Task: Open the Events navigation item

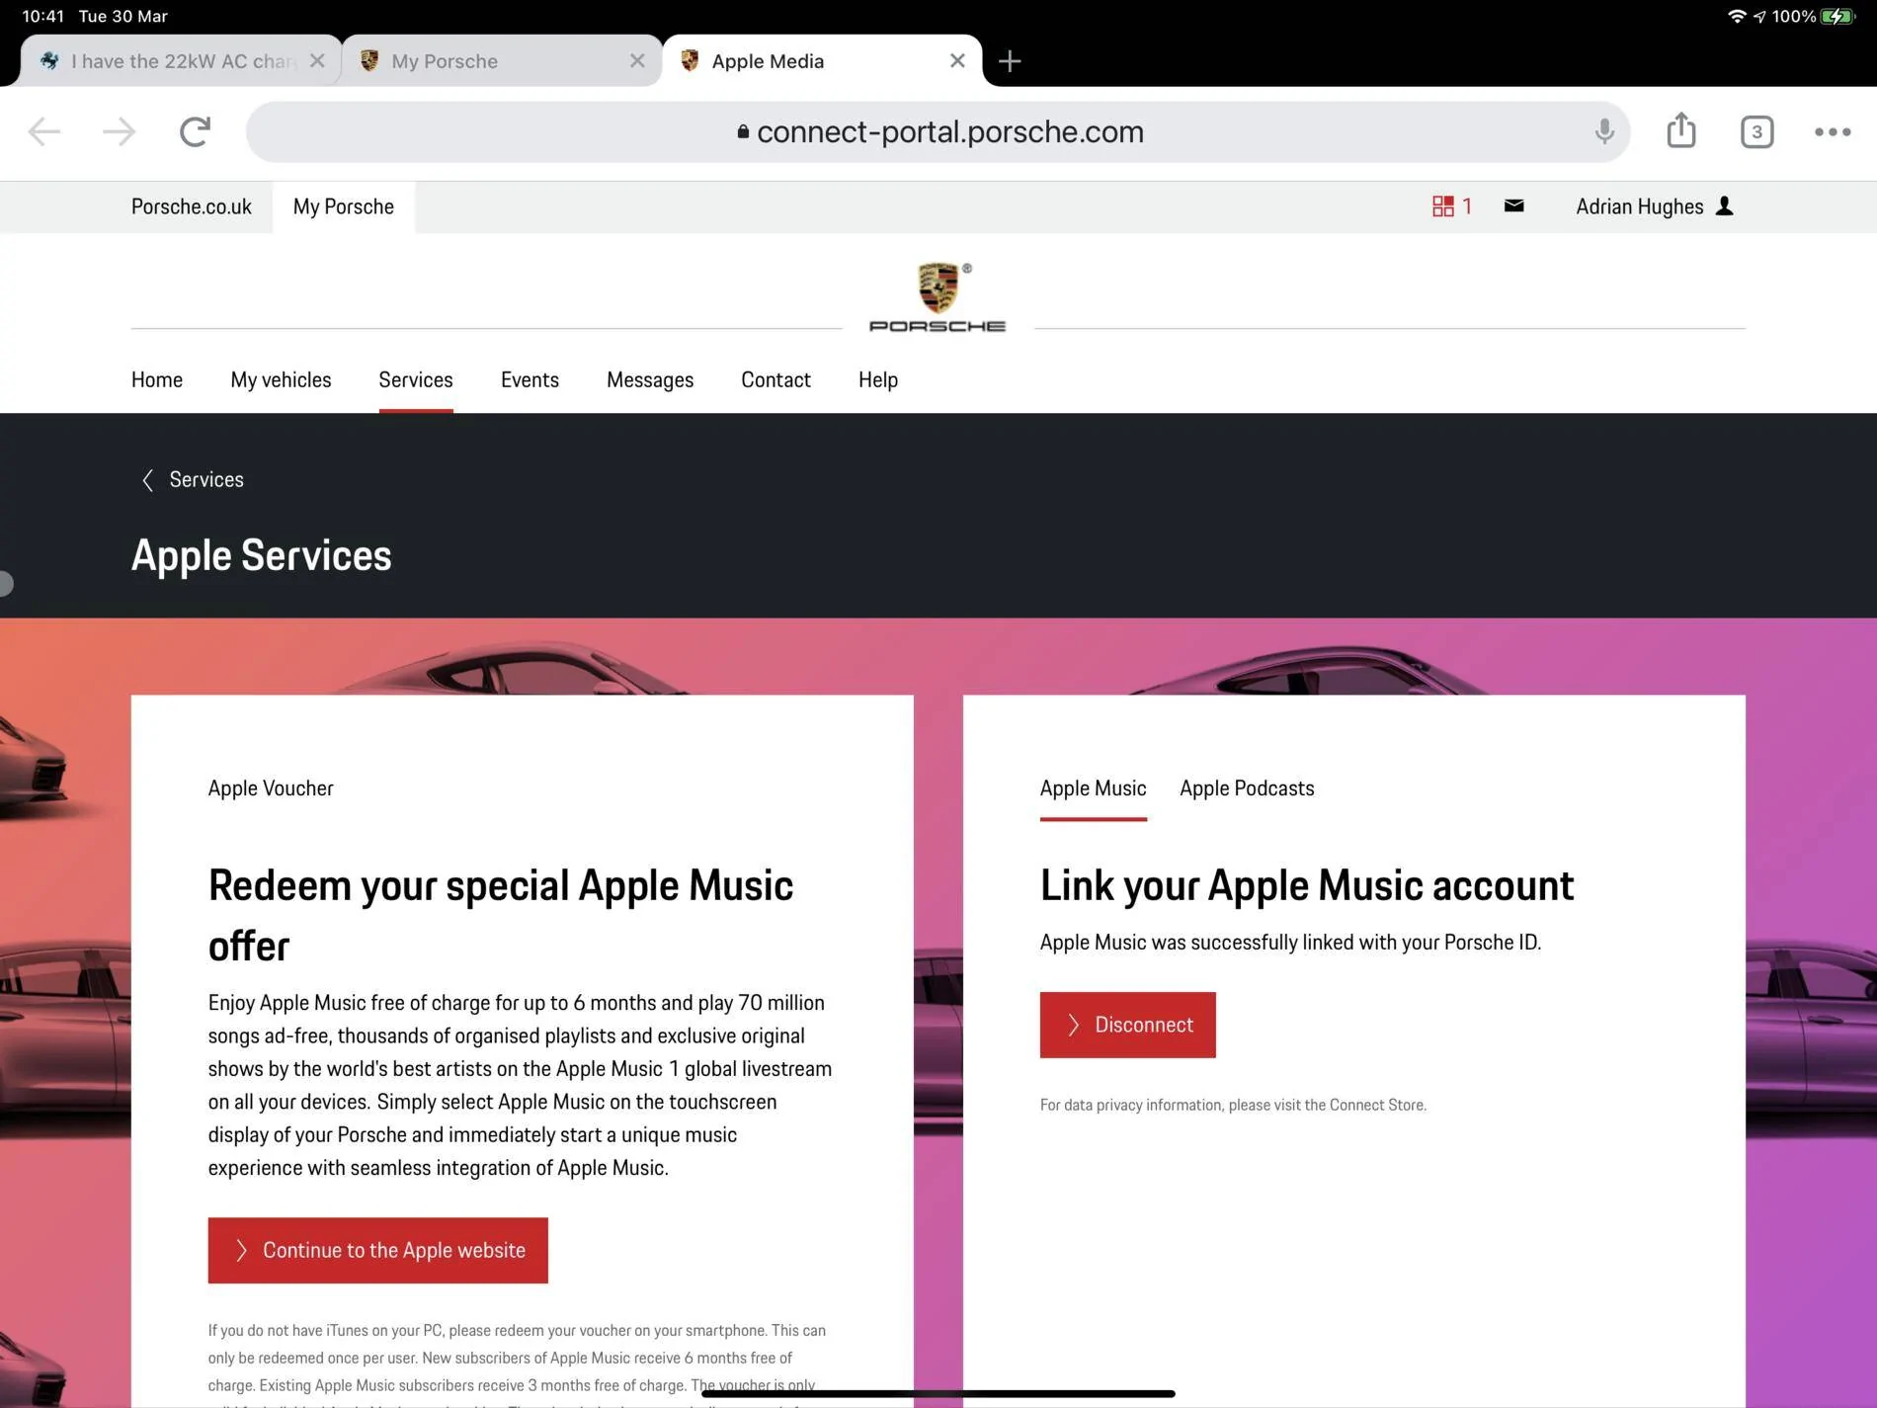Action: 530,379
